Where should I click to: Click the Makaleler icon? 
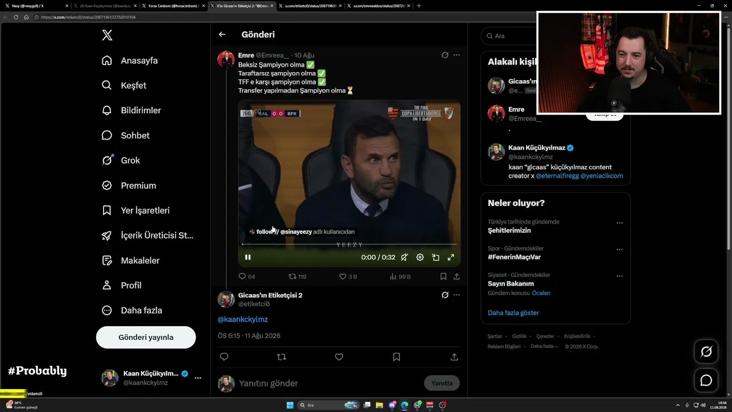107,260
